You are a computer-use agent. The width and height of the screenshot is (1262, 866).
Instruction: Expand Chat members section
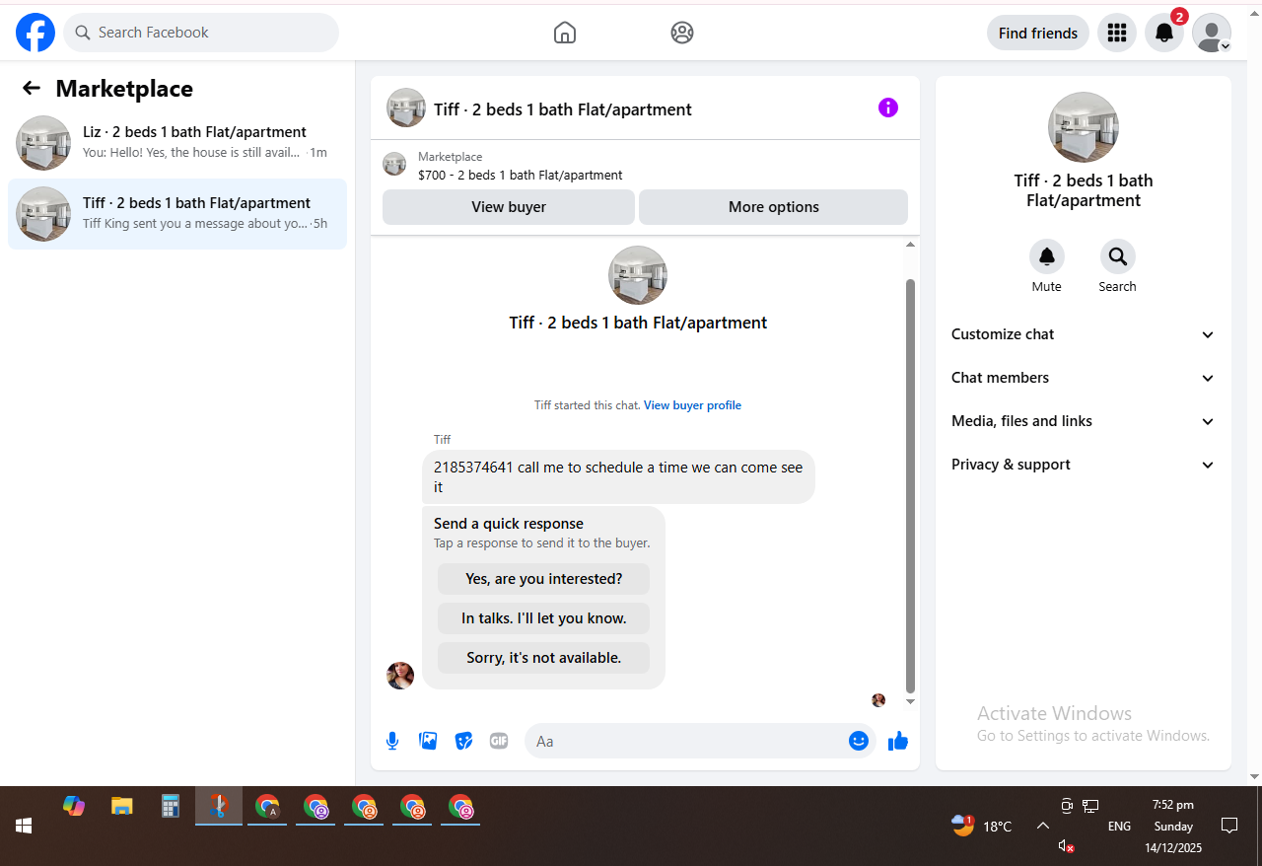pyautogui.click(x=1084, y=378)
